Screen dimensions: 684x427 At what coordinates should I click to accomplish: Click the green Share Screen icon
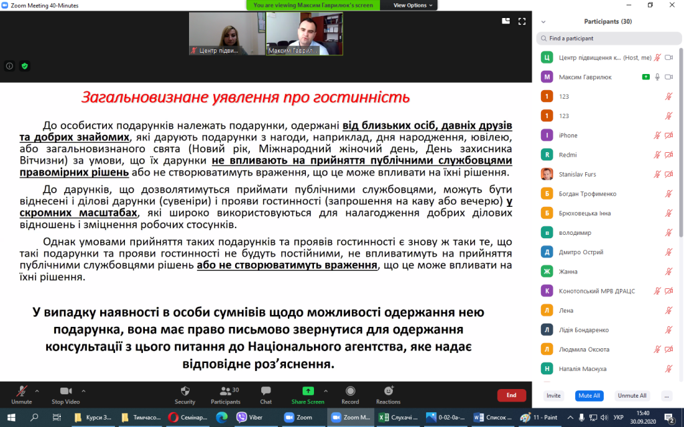(308, 391)
